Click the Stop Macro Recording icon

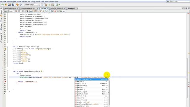click(x=58, y=11)
